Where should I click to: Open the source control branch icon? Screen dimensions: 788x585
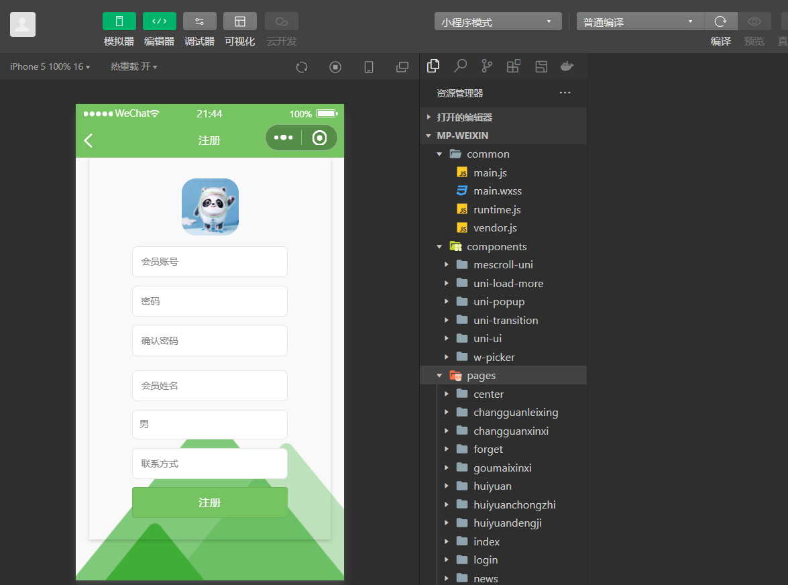(487, 66)
